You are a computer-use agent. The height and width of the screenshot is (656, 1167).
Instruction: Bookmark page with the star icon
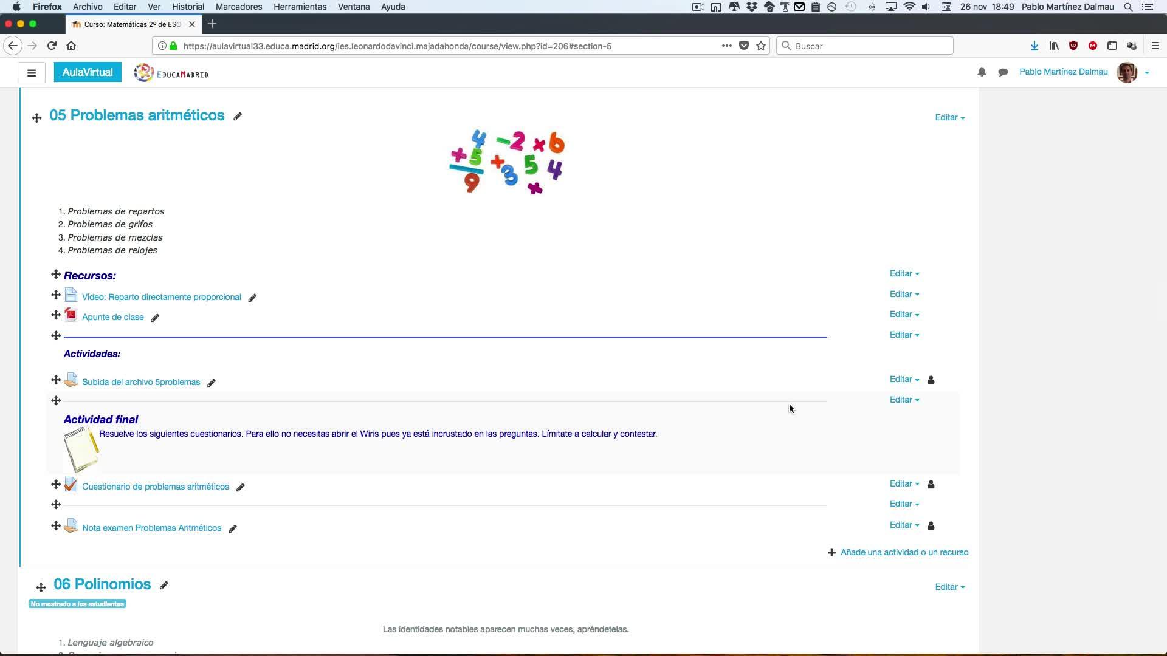pos(761,46)
